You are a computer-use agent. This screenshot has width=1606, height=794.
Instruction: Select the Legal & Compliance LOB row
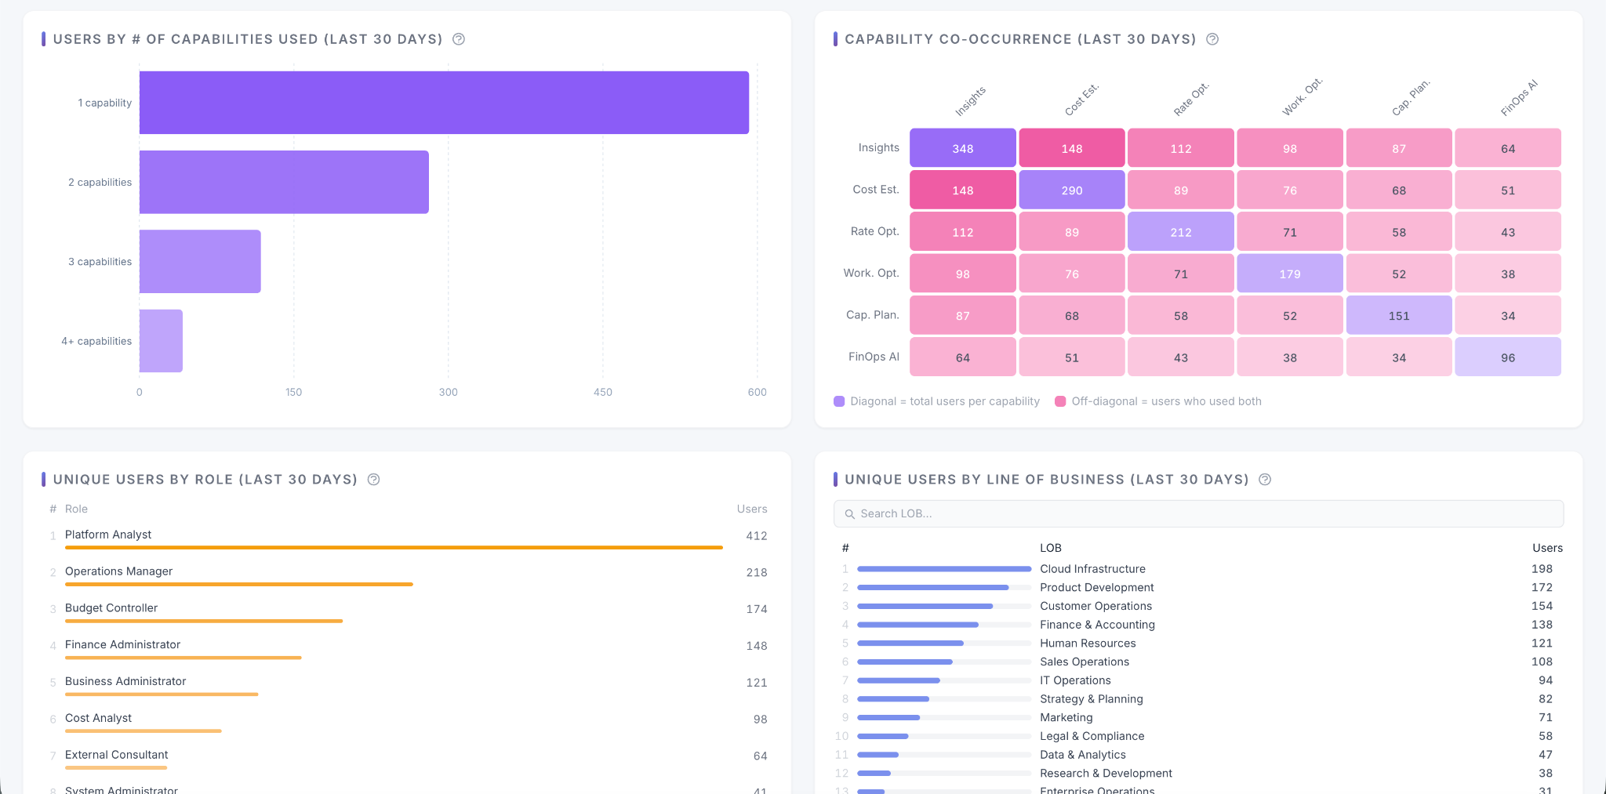point(1198,736)
